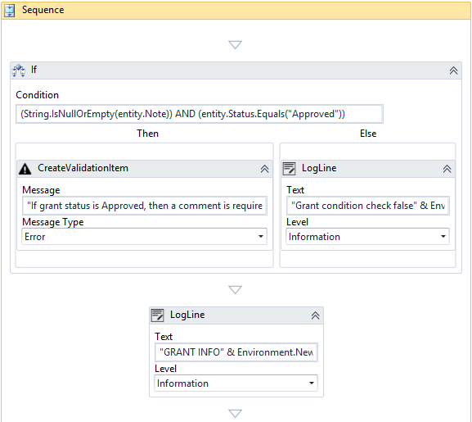Image resolution: width=472 pixels, height=422 pixels.
Task: Collapse the If activity
Action: [x=453, y=70]
